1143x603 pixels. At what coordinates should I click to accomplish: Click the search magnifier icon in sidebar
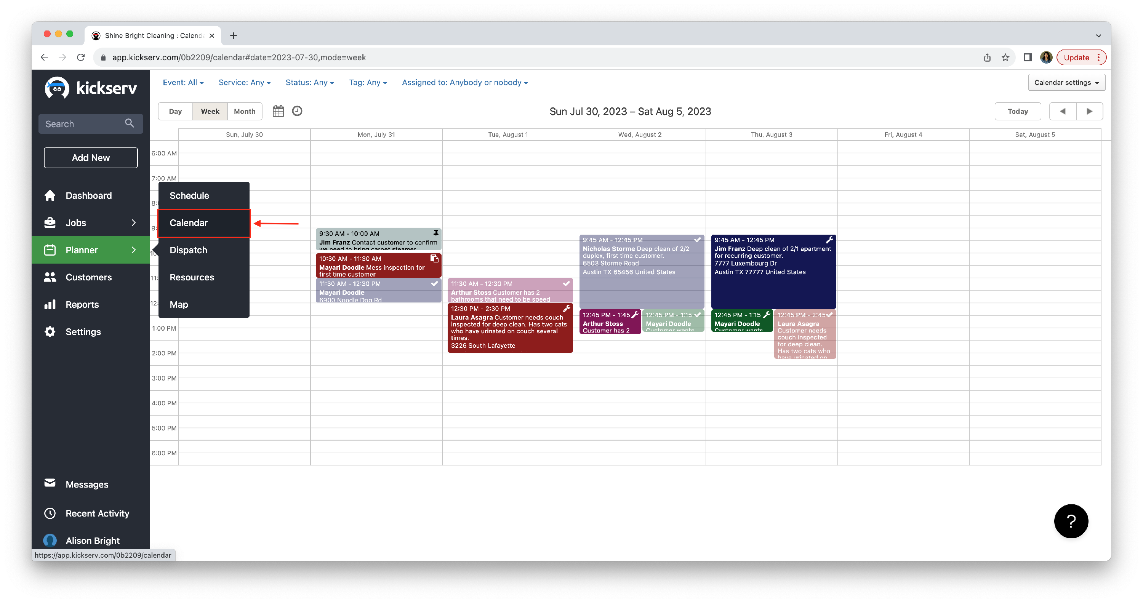click(129, 123)
